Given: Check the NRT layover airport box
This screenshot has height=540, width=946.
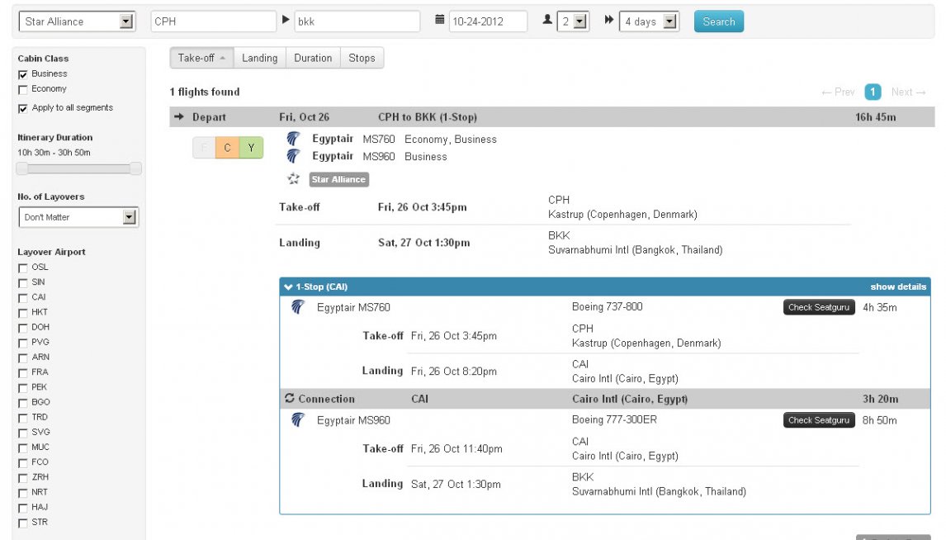Looking at the screenshot, I should [x=23, y=493].
